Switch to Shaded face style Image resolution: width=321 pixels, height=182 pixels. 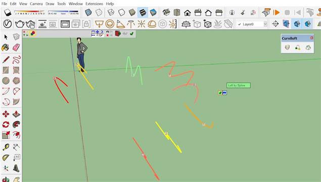click(132, 13)
